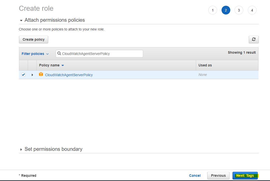
Task: Proceed with the Next: Tags button
Action: coord(245,175)
